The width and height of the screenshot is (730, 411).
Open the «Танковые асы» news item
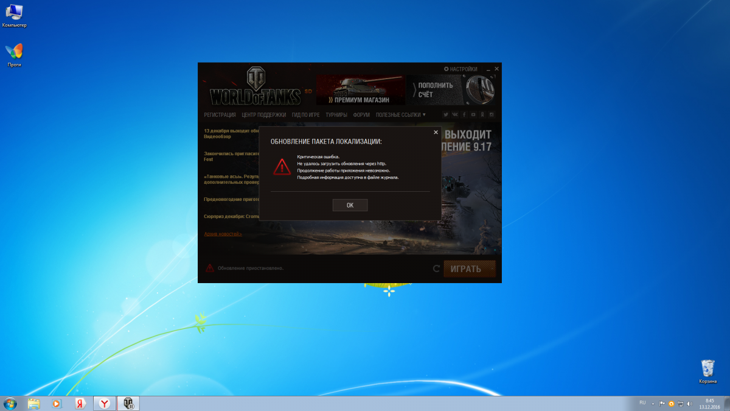pyautogui.click(x=232, y=179)
